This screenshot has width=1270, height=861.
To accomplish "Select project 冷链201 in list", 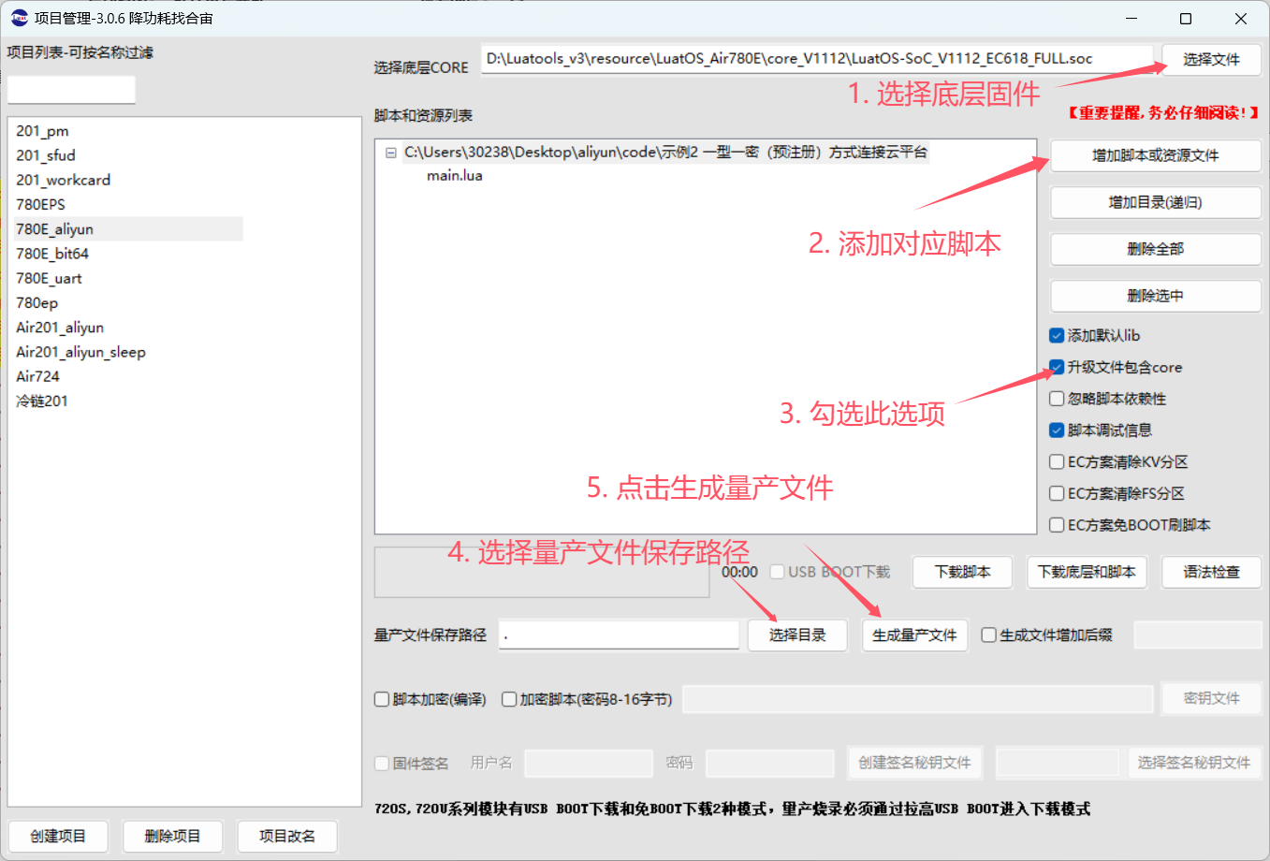I will [x=42, y=401].
